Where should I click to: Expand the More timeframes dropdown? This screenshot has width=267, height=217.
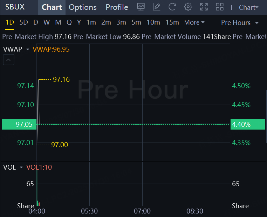click(194, 22)
